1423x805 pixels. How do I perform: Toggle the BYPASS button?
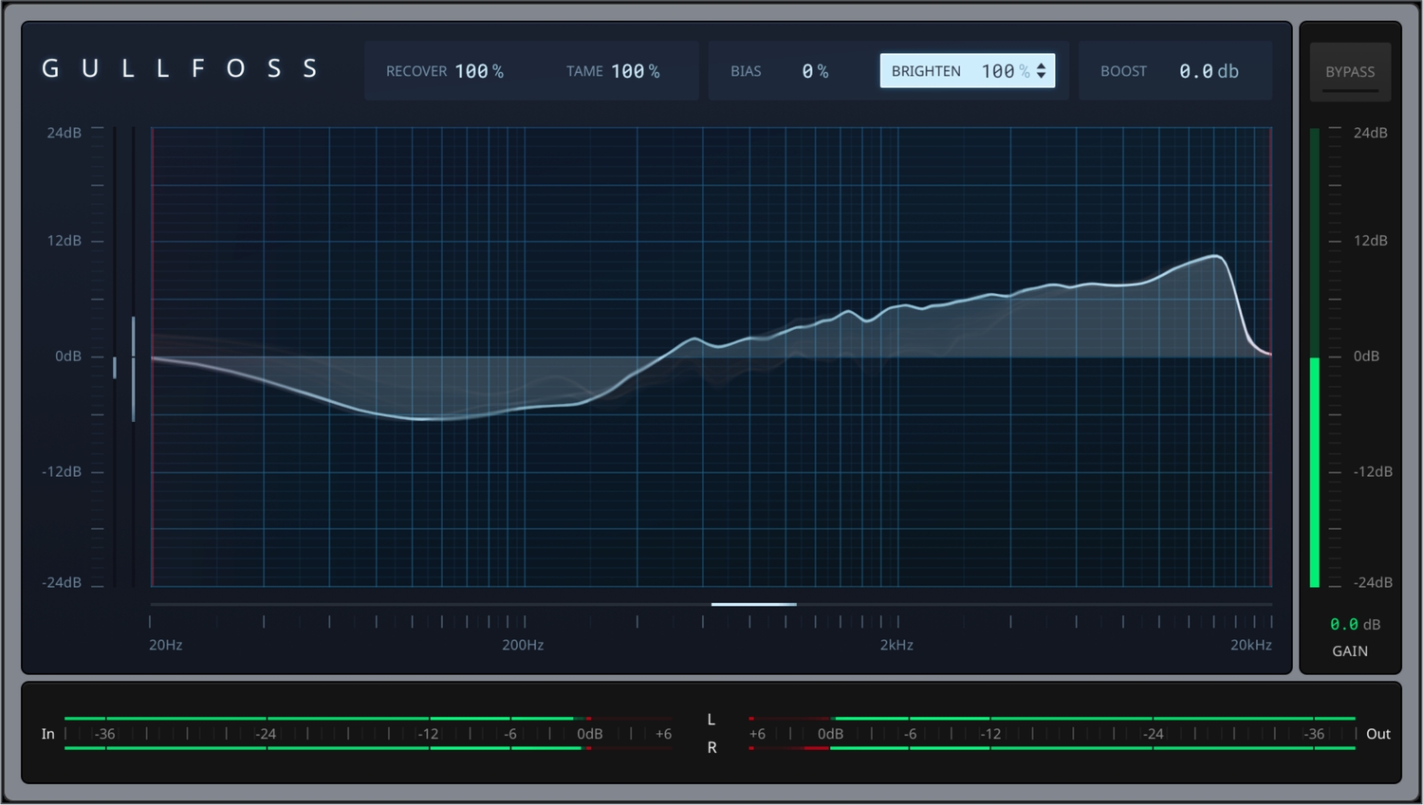pos(1349,72)
